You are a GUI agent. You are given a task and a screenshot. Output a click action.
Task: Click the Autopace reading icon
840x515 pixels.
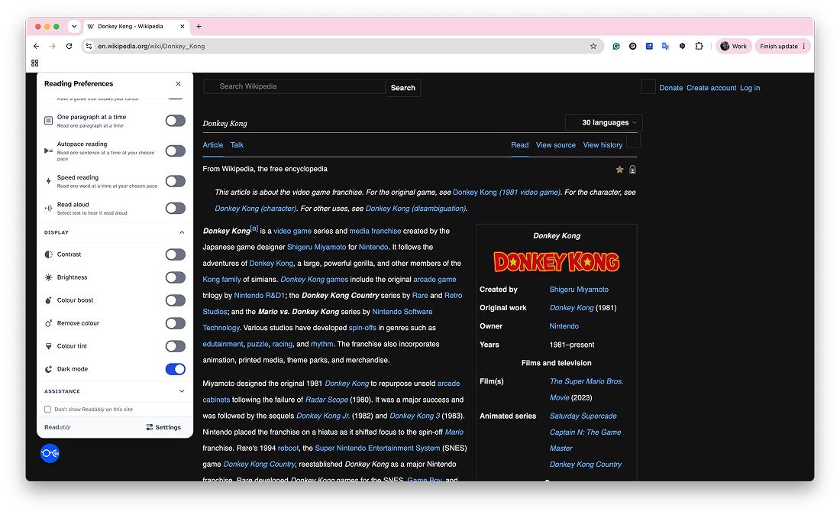pos(48,151)
